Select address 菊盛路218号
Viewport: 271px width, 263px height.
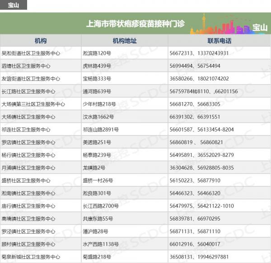97,257
